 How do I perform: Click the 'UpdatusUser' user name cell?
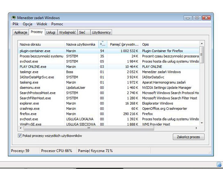76,88
